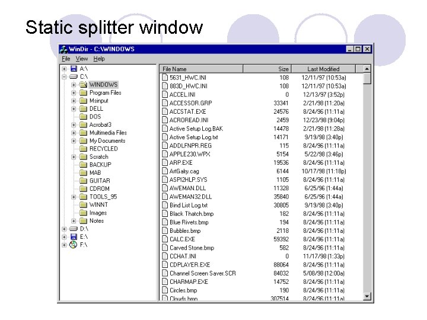Screen dimensions: 427x320
Task: Click the Notes folder icon
Action: pos(83,221)
